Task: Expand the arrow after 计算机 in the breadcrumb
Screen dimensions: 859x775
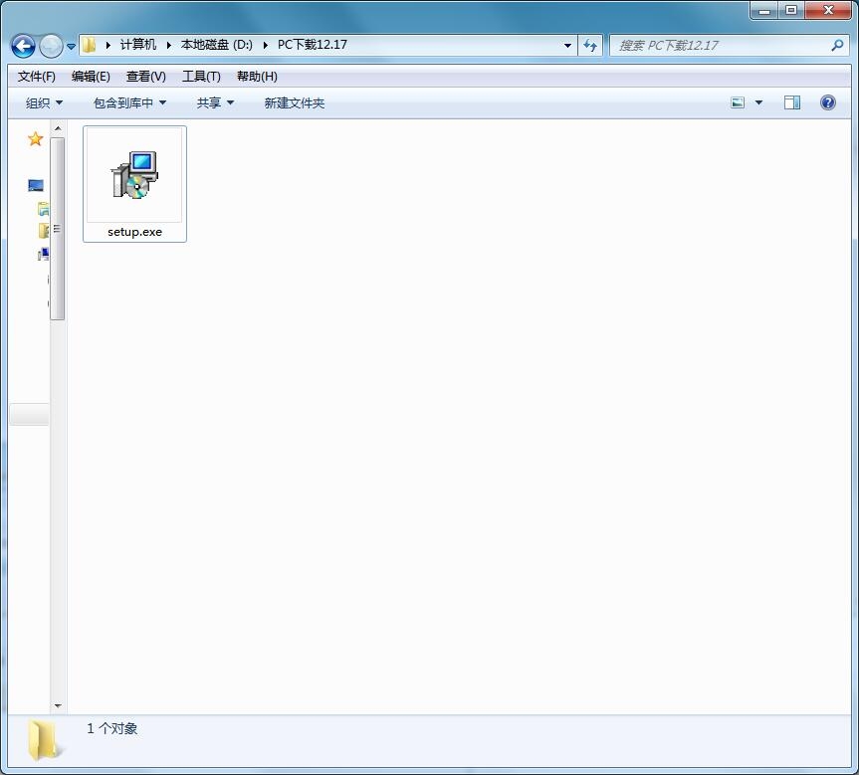Action: point(169,45)
